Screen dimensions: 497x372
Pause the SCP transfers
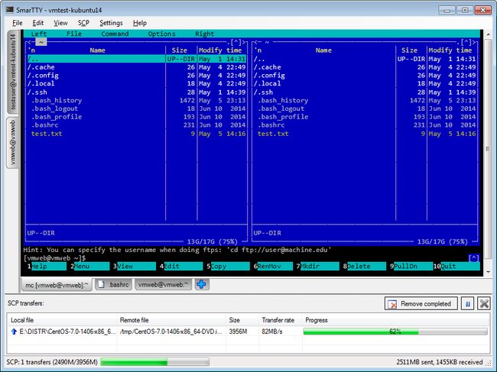(468, 304)
